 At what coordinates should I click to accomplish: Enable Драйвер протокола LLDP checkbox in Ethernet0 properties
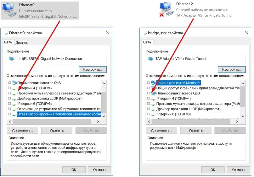[9, 99]
